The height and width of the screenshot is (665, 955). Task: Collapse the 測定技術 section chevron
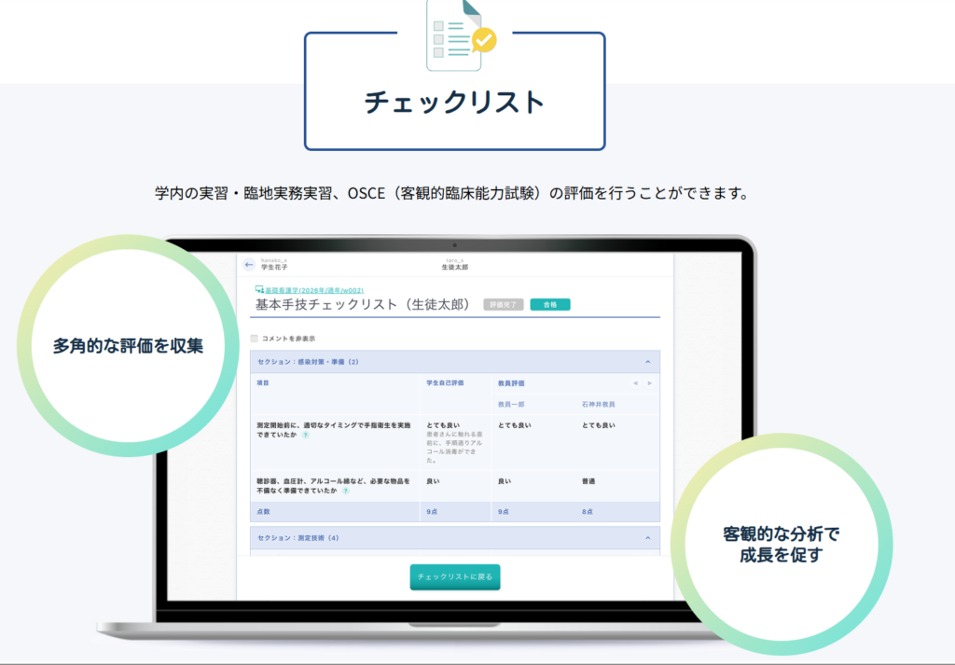point(647,538)
